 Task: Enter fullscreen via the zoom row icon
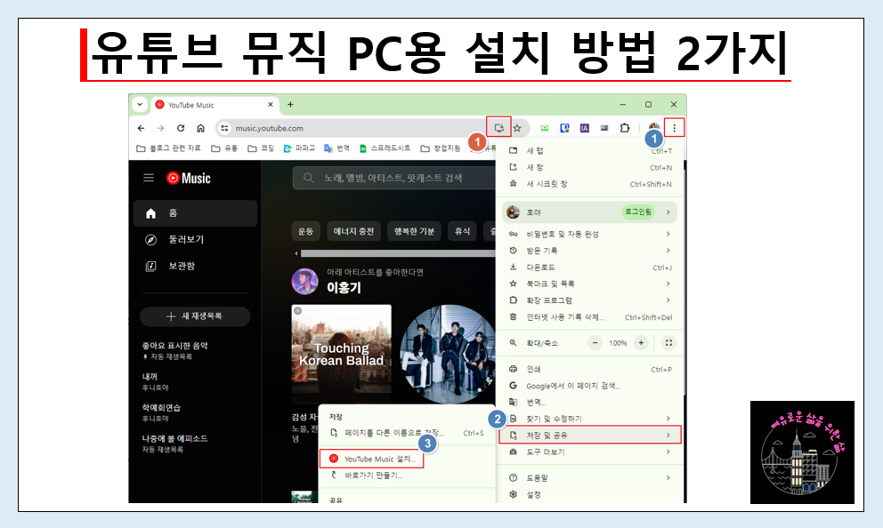pos(668,343)
